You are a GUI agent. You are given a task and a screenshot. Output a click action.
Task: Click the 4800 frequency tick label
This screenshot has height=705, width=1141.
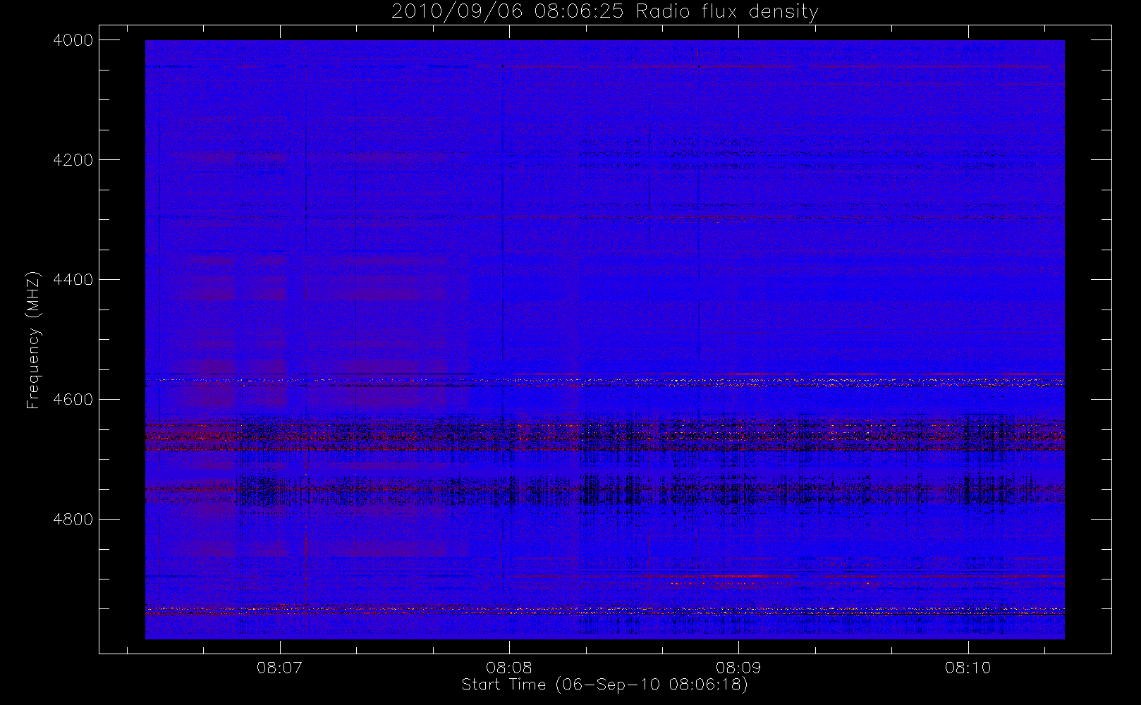(73, 520)
